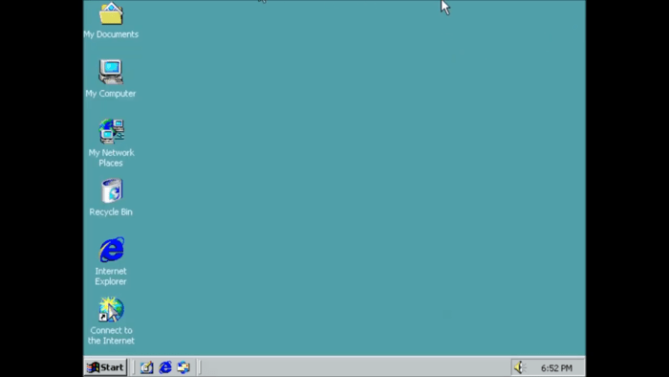
Task: Click an empty area of the taskbar
Action: click(x=355, y=367)
